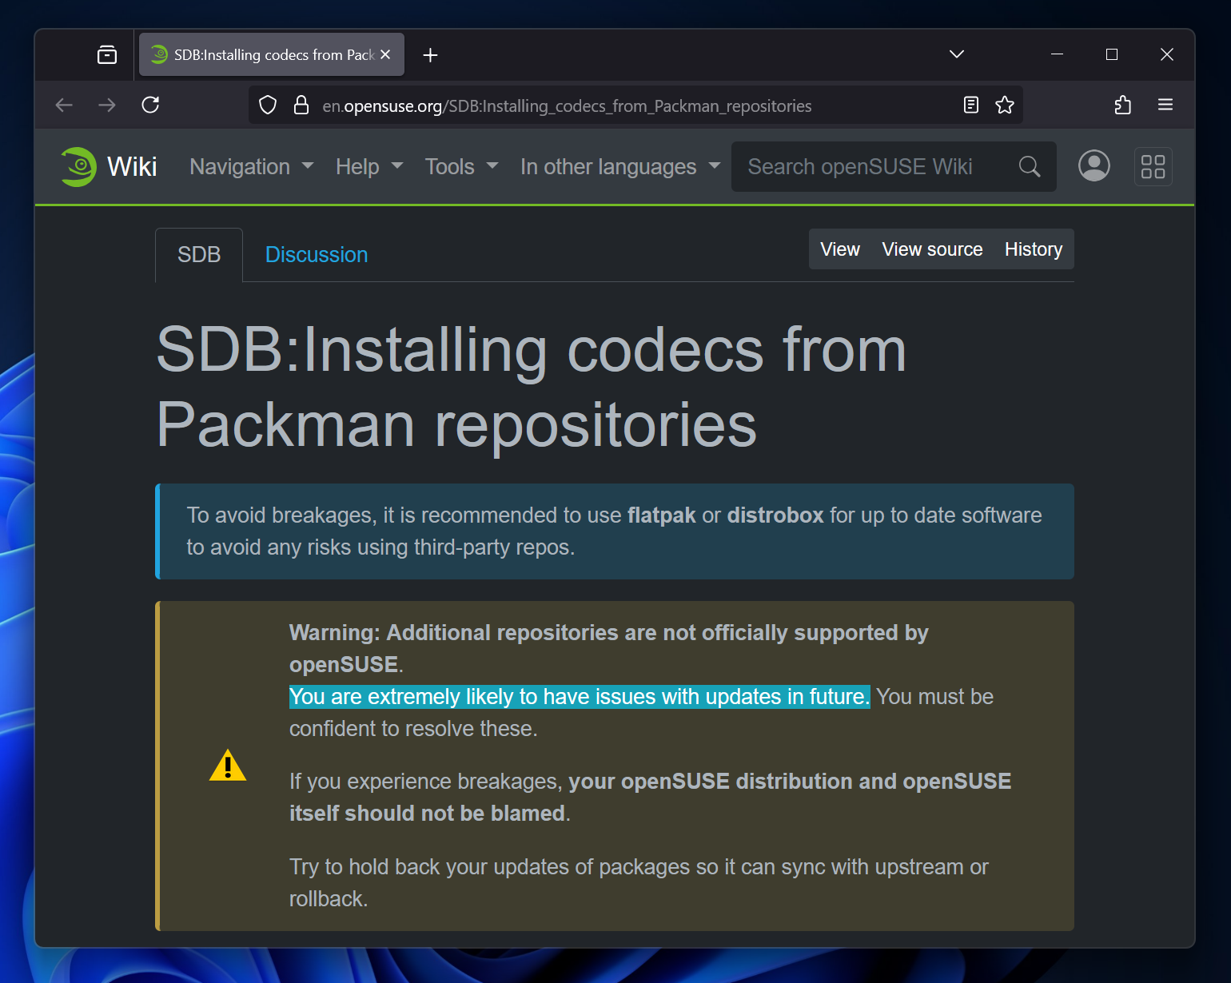This screenshot has height=983, width=1231.
Task: Open the Firefox tab overview icon
Action: click(107, 54)
